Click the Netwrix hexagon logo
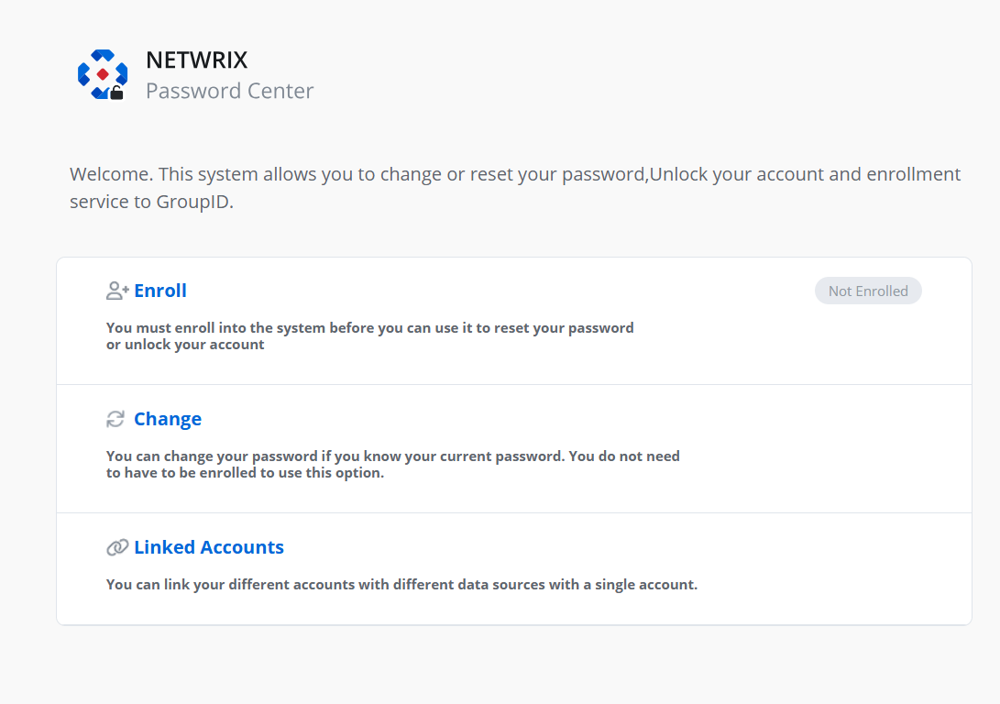The width and height of the screenshot is (1000, 704). tap(101, 73)
